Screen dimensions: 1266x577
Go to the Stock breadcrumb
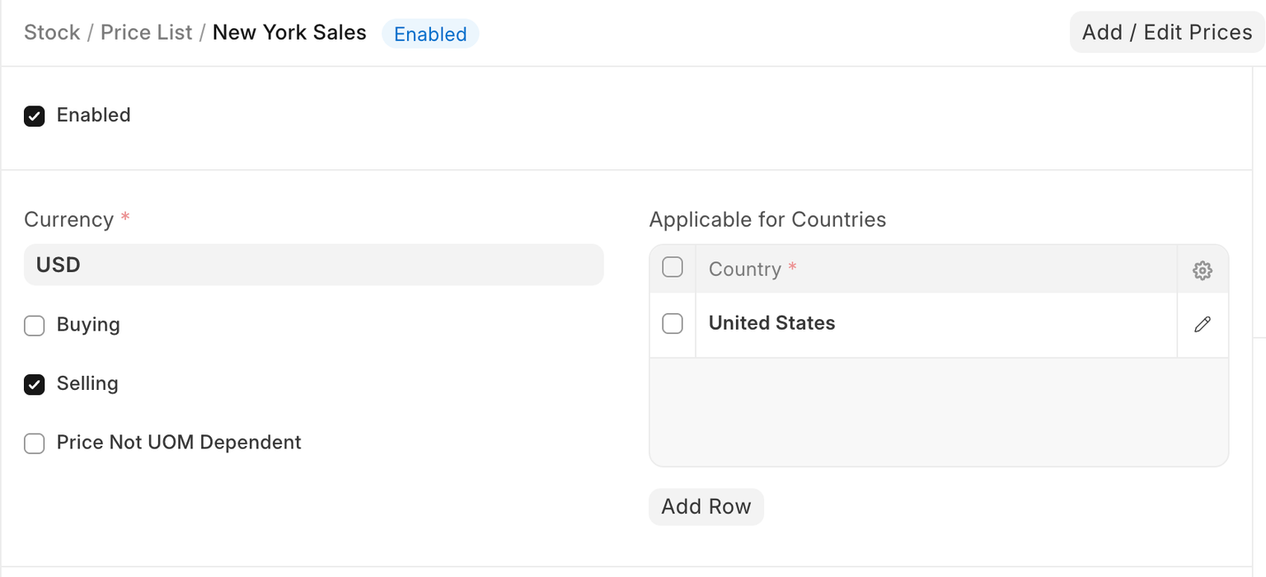[52, 33]
